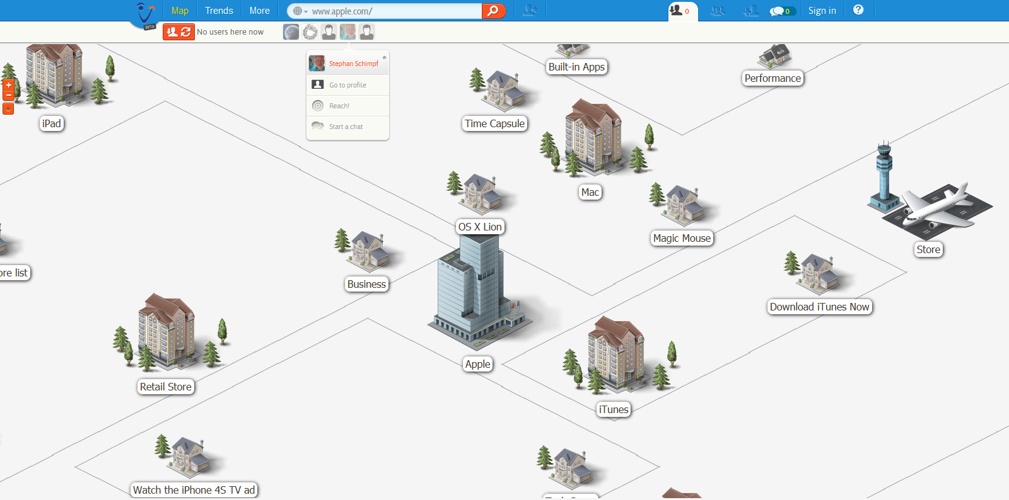Viewport: 1009px width, 500px height.
Task: Select the last gray silhouette avatar
Action: point(367,31)
